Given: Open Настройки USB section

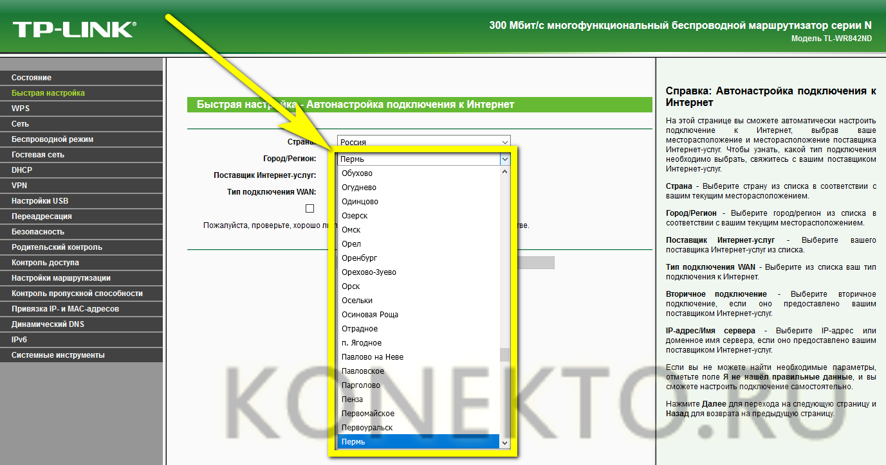Looking at the screenshot, I should tap(81, 201).
